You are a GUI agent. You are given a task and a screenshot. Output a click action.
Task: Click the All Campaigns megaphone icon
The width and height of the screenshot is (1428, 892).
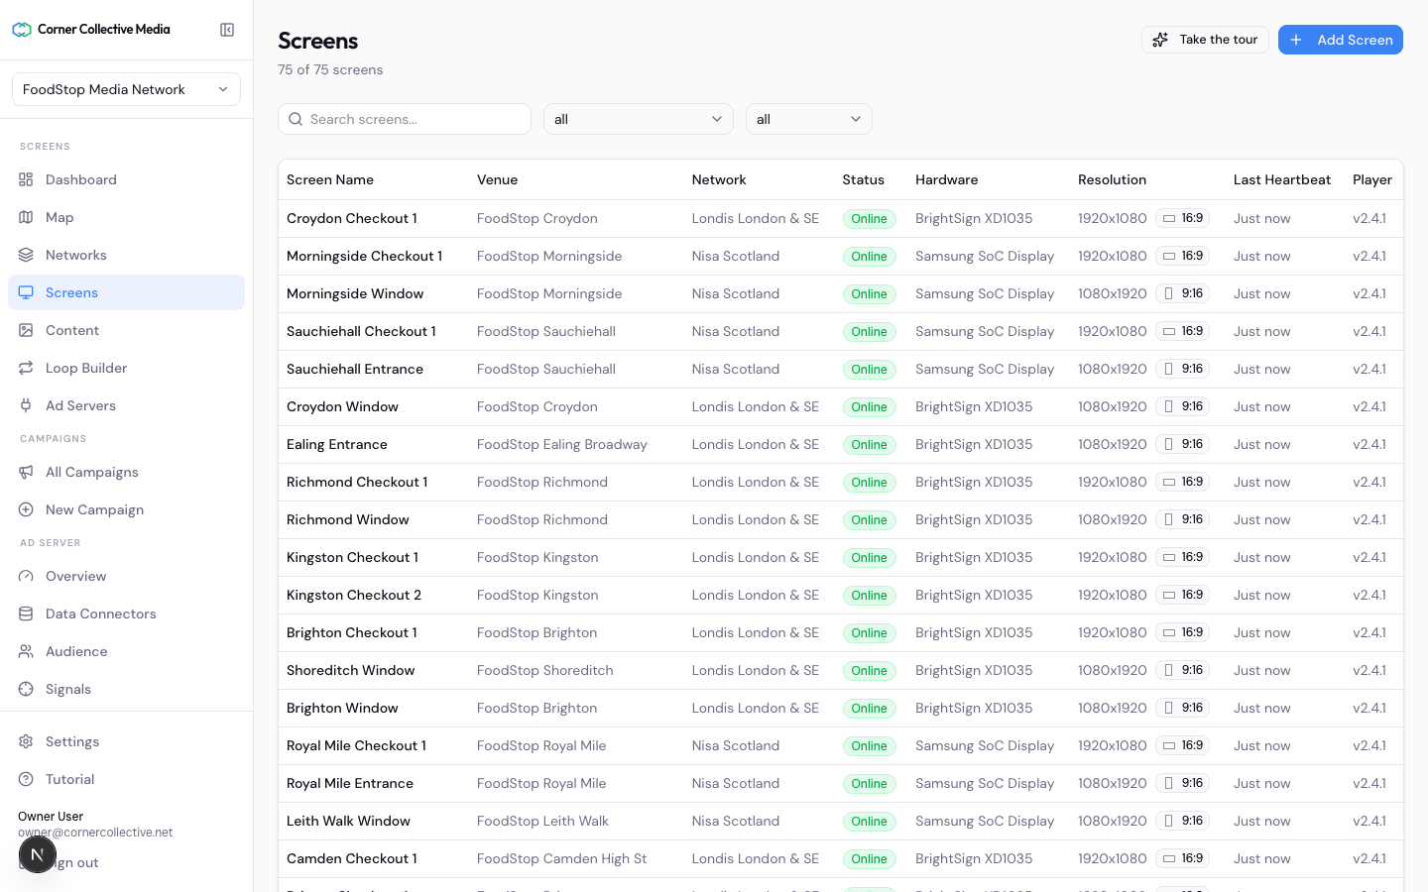coord(26,472)
